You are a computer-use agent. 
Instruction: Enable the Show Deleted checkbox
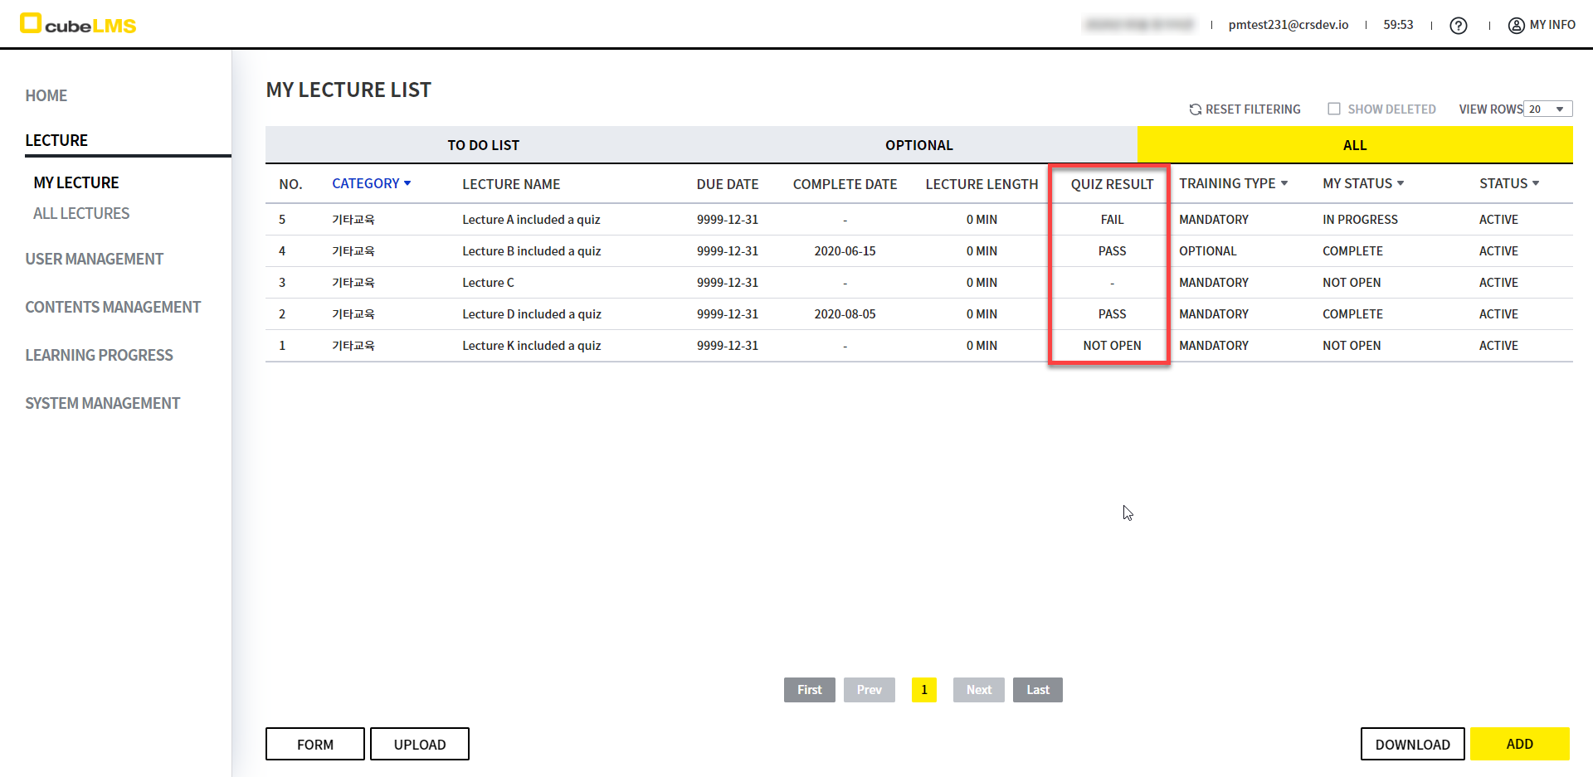click(x=1334, y=109)
